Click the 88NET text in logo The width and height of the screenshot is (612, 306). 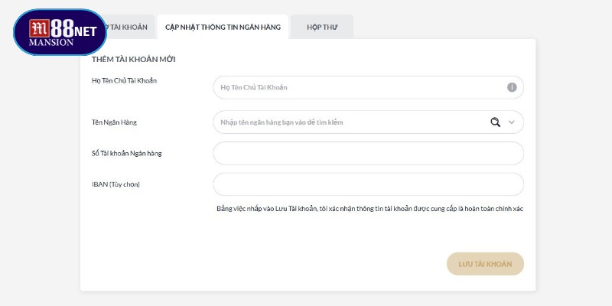tap(73, 29)
